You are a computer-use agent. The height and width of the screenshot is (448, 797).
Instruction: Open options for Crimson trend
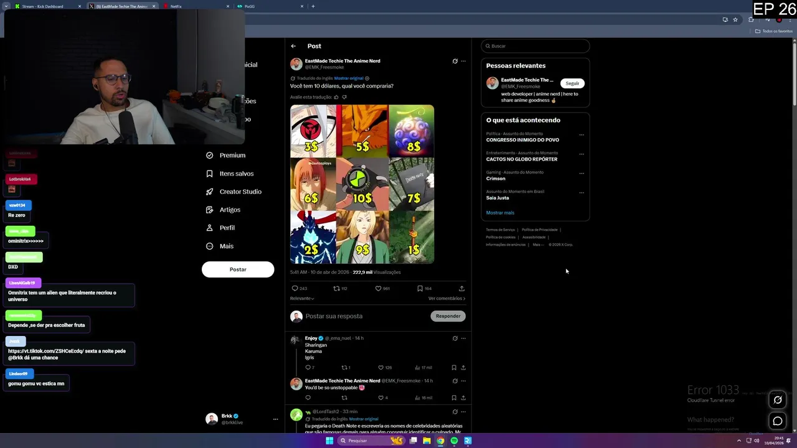point(582,174)
